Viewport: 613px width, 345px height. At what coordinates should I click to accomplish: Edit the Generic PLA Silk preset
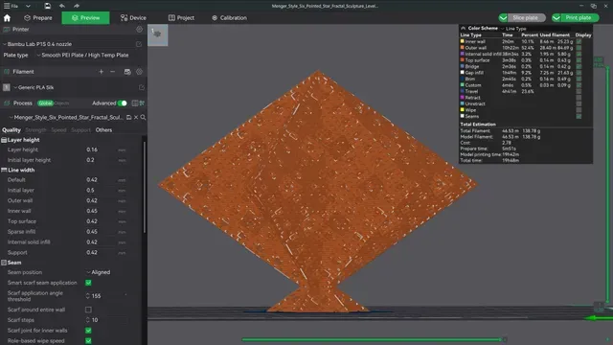142,87
